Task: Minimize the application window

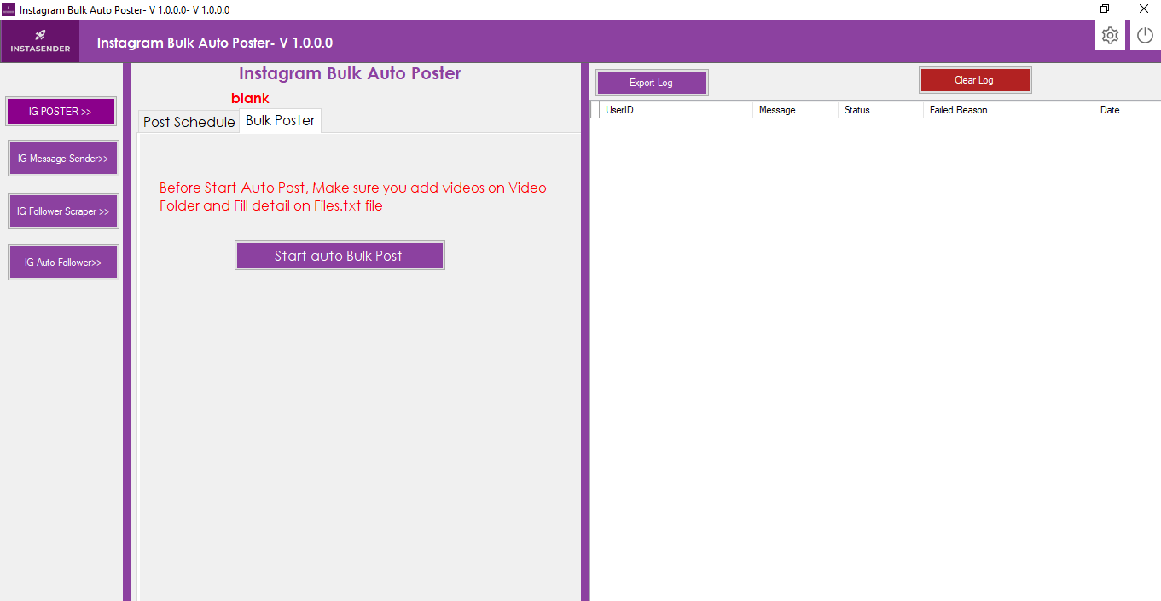Action: click(1066, 9)
